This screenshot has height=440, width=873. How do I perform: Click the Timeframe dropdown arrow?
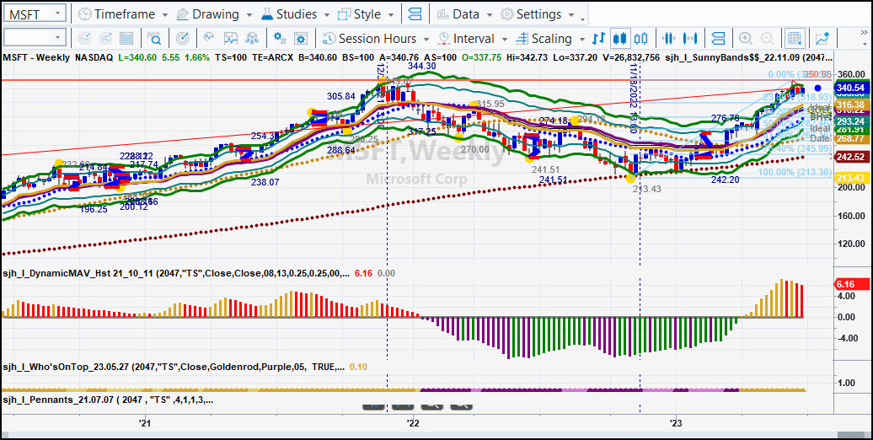click(165, 14)
